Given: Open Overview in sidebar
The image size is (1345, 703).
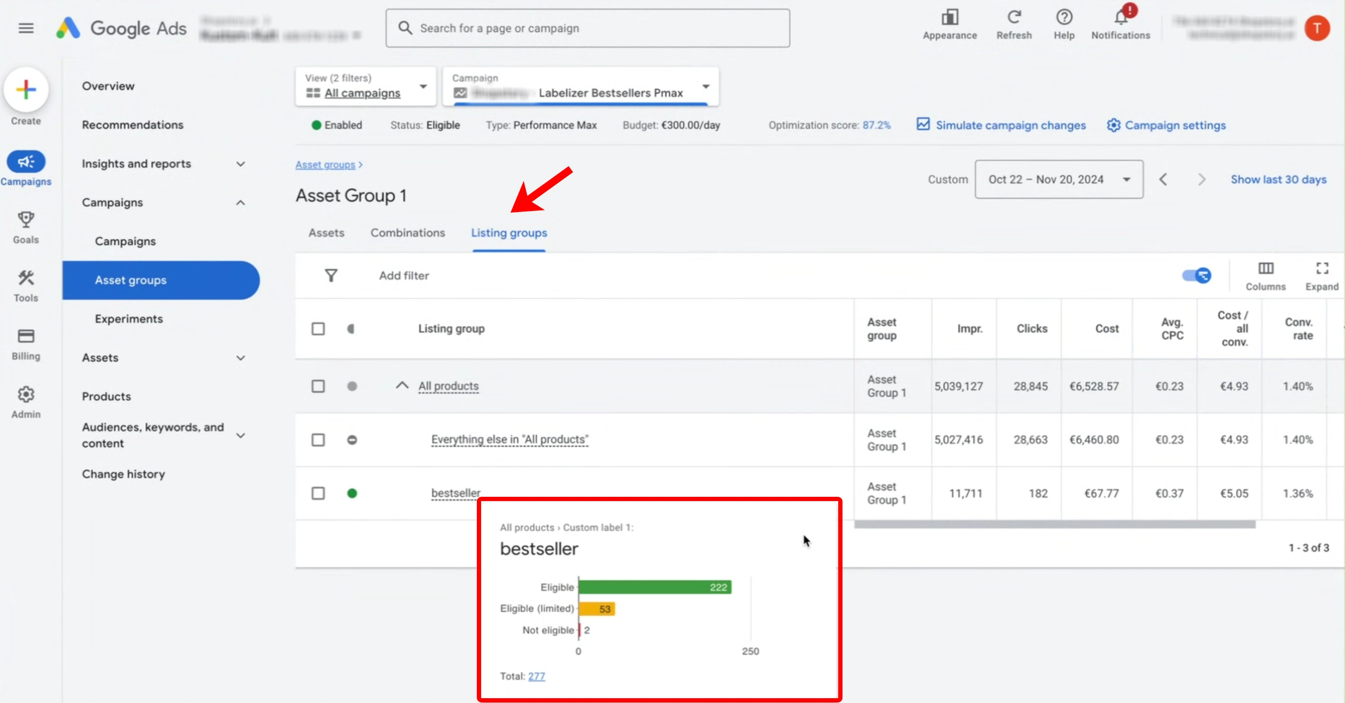Looking at the screenshot, I should (108, 86).
